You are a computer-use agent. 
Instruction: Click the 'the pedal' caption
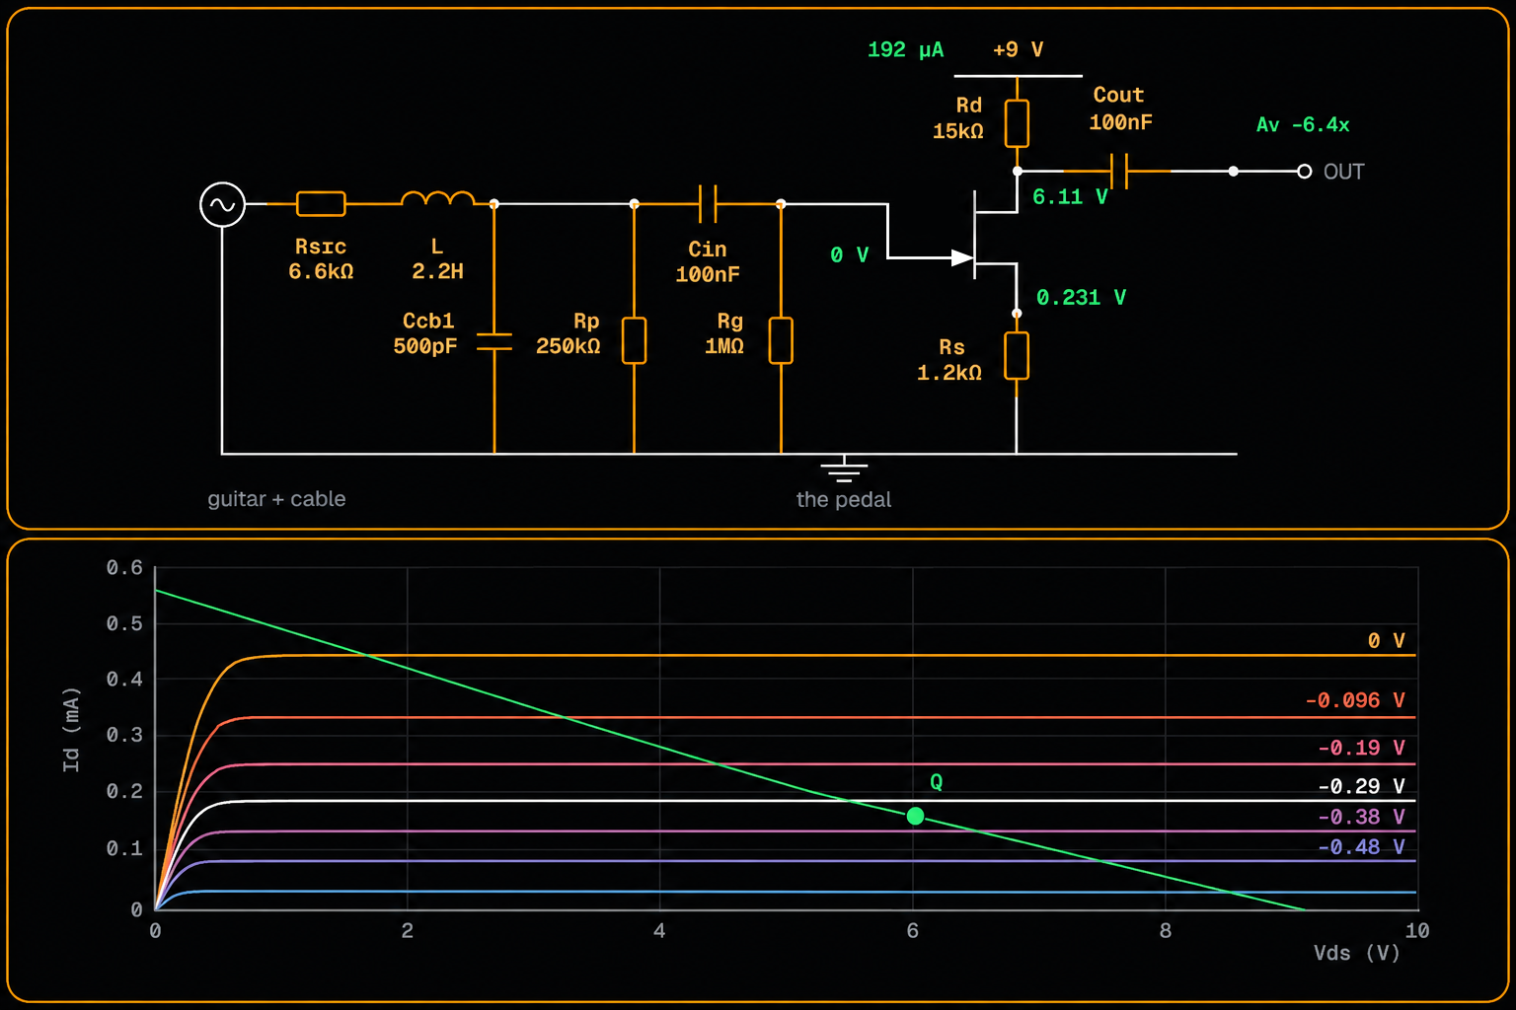pos(844,500)
